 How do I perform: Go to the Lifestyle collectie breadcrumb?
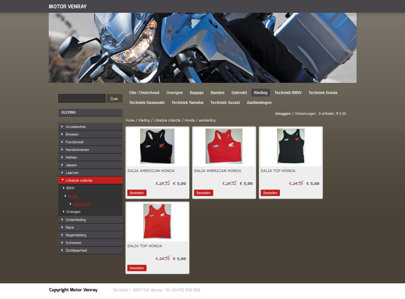pyautogui.click(x=167, y=121)
